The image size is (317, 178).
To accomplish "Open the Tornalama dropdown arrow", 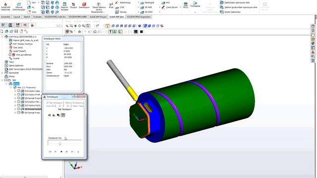I will [195, 12].
